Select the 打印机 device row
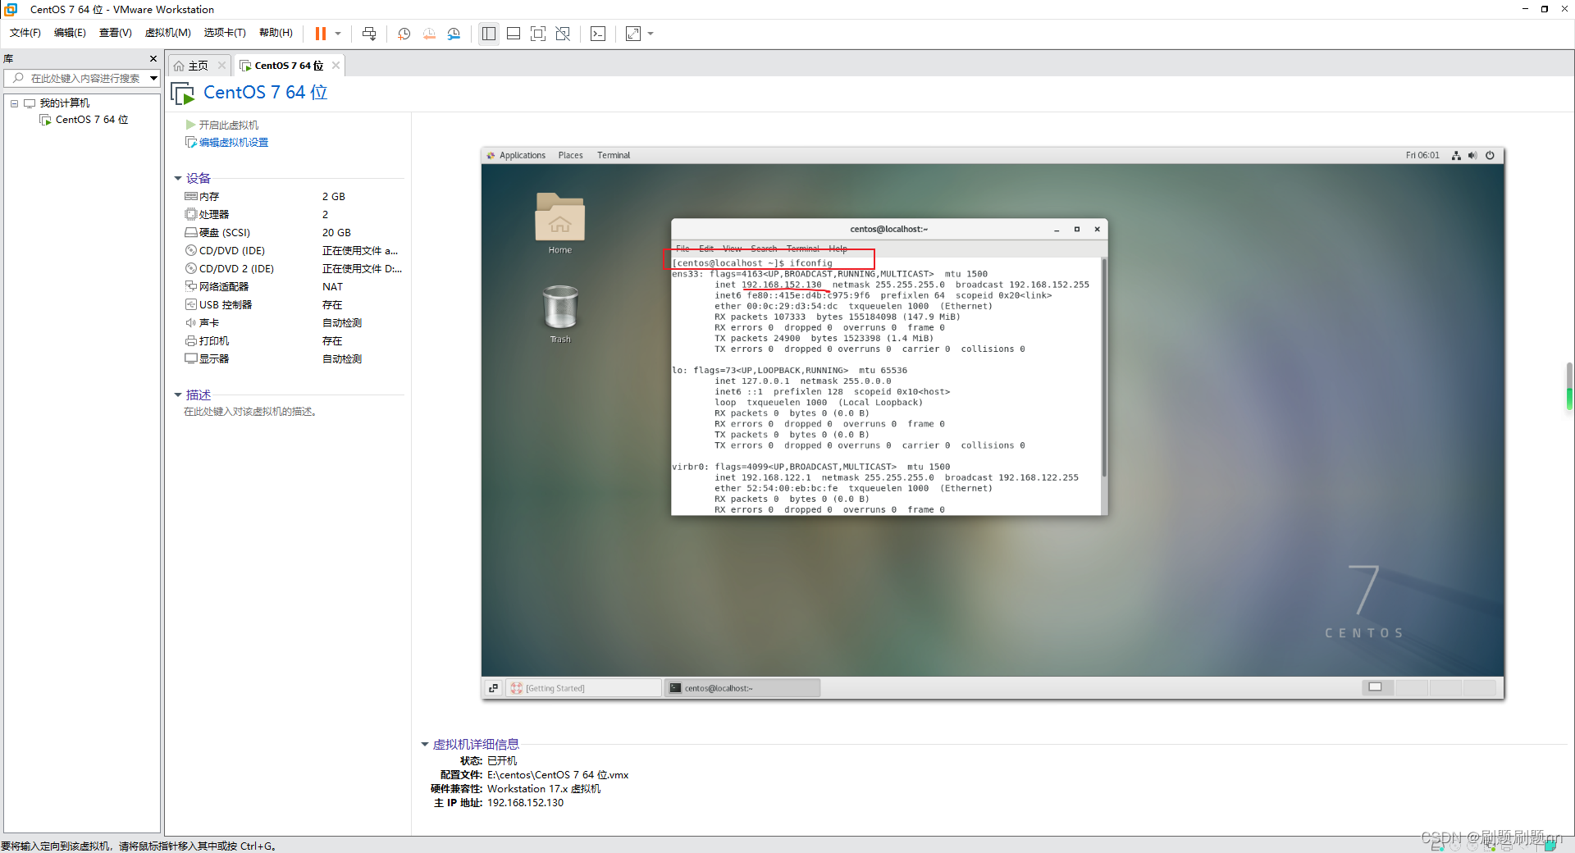Screen dimensions: 1575x853 point(293,341)
